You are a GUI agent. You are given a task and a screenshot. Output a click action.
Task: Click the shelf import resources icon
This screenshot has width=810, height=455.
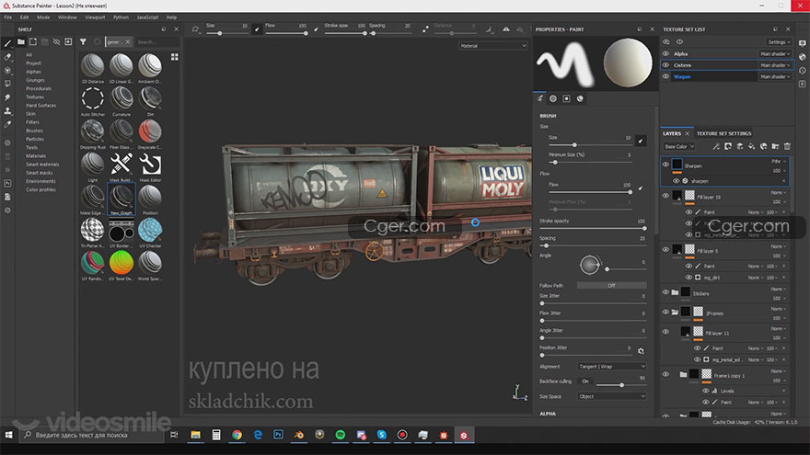68,41
